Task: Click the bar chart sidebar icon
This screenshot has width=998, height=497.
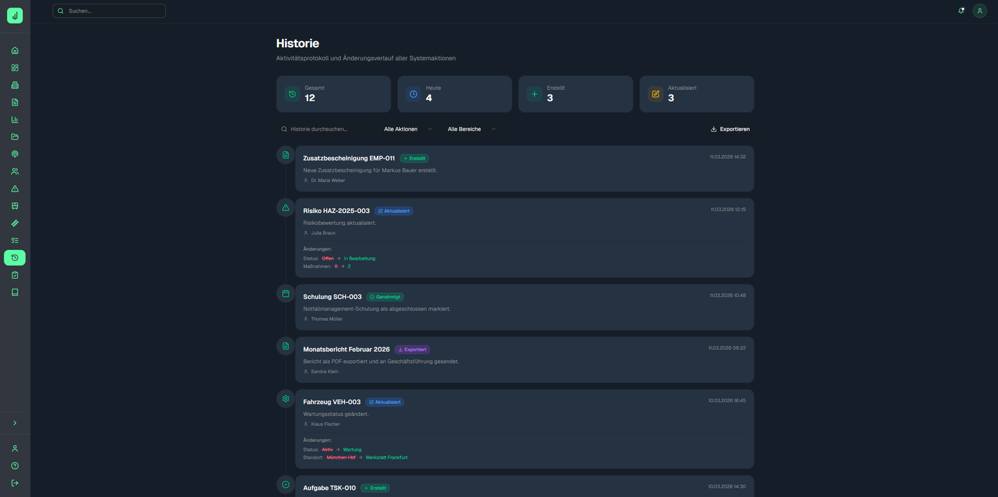Action: [x=15, y=120]
